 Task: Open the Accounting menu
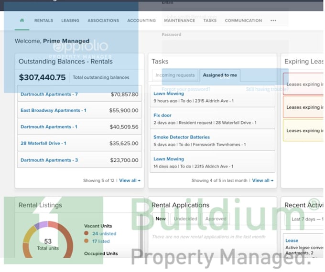(x=141, y=21)
